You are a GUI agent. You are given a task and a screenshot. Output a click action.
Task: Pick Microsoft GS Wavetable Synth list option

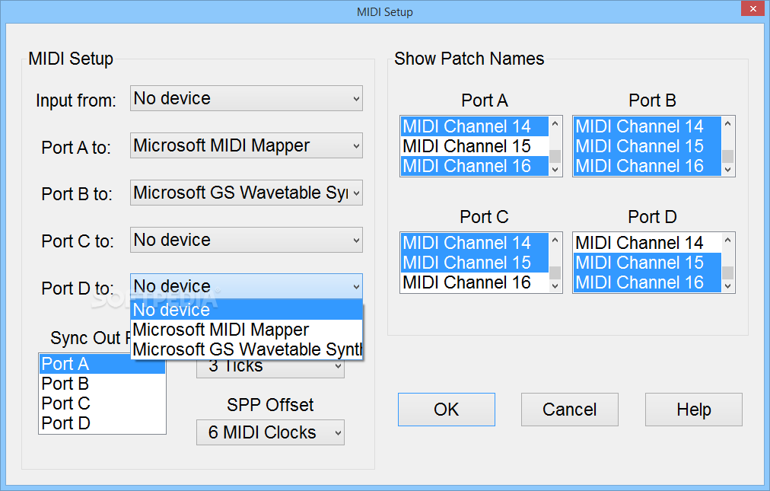point(247,349)
